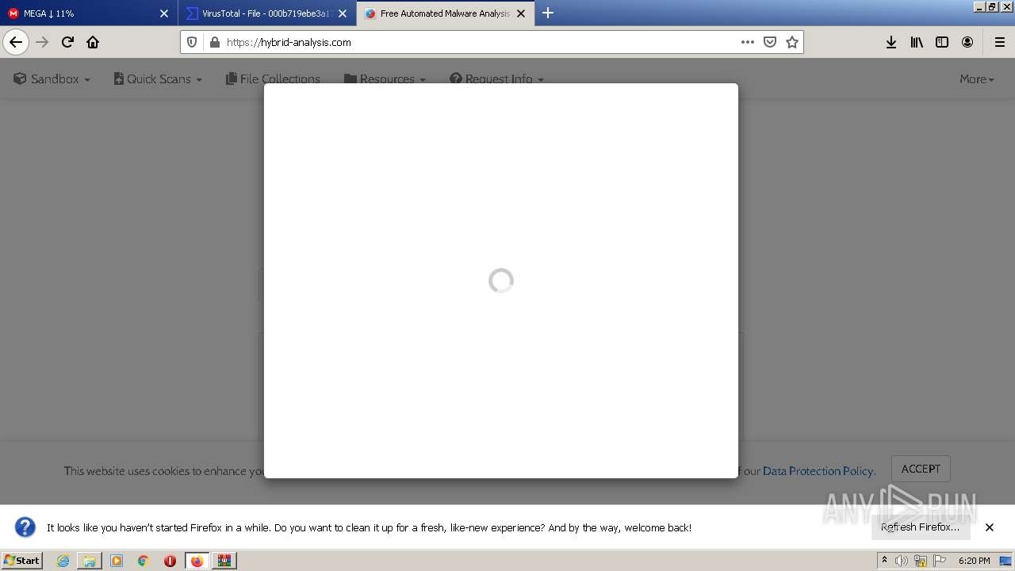Open the More dropdown menu
The image size is (1015, 571).
[x=976, y=79]
